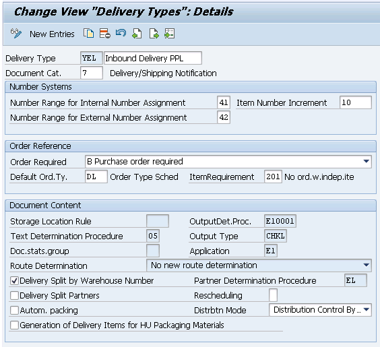Go to the previous entry icon
380x347 pixels.
(x=137, y=34)
